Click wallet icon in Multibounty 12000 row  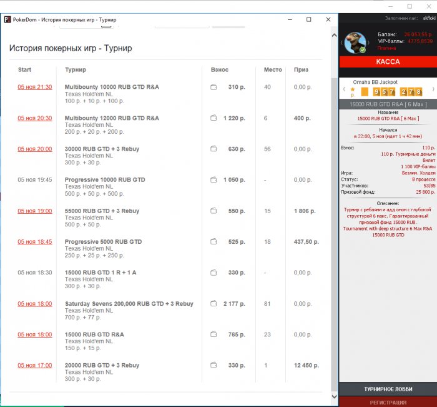(x=214, y=118)
